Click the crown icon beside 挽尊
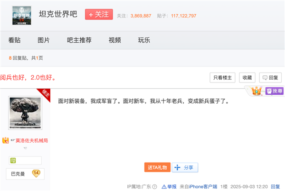Image resolution: width=285 pixels, height=191 pixels. (256, 90)
